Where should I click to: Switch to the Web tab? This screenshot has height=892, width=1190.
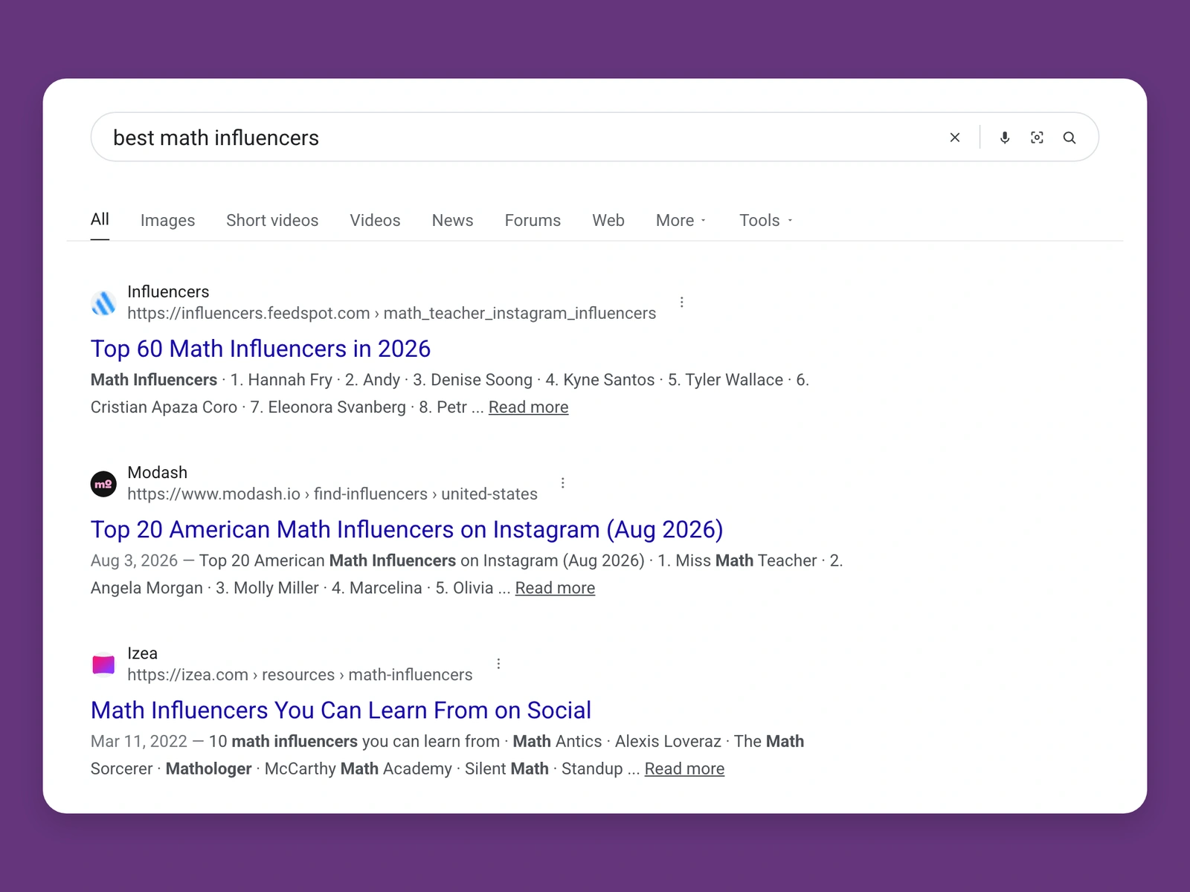pos(608,220)
